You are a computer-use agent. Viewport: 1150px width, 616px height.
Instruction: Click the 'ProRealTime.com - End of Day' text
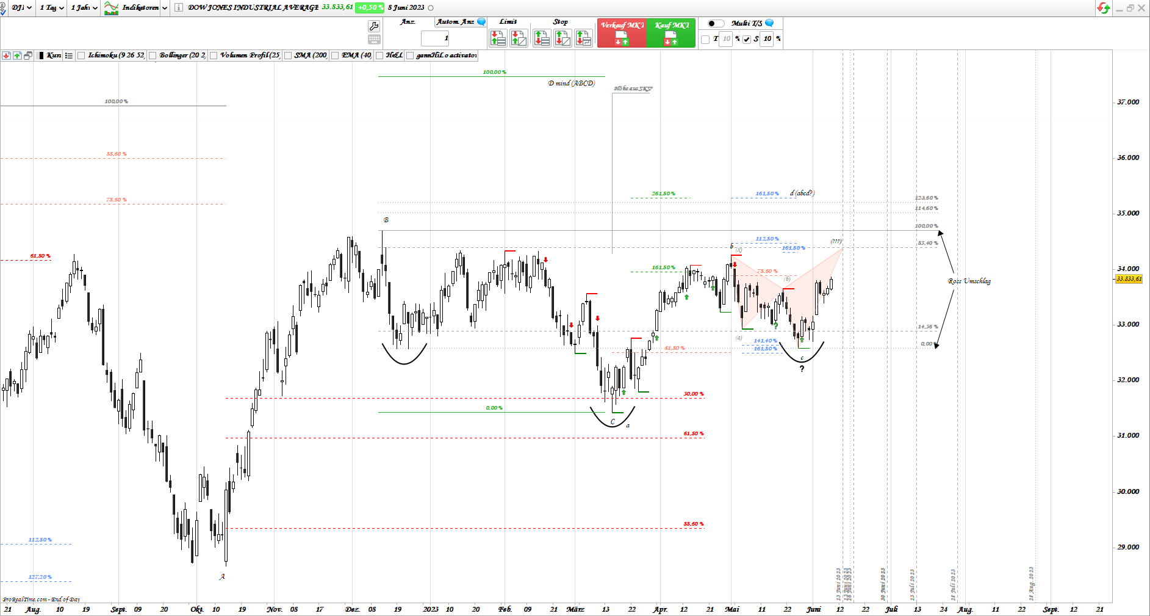click(x=41, y=600)
